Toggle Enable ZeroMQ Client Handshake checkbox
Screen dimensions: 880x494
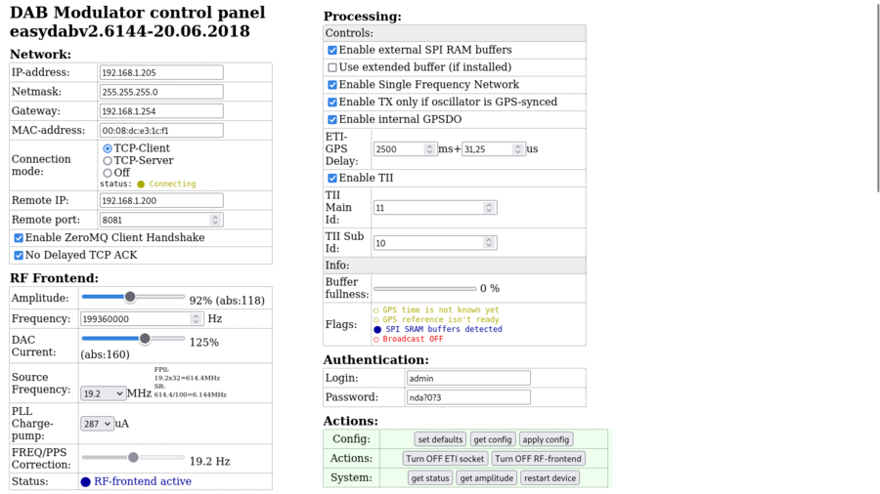click(19, 238)
